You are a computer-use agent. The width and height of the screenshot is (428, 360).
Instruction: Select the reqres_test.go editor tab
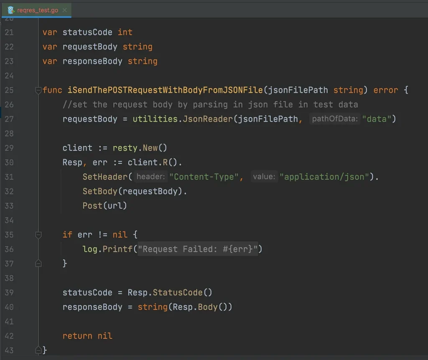point(38,10)
